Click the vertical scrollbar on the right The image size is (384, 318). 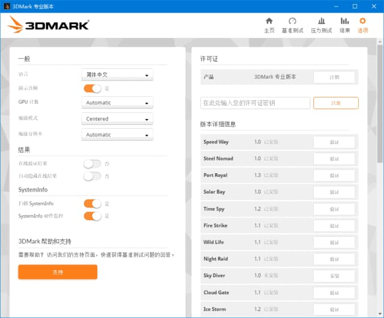pos(380,120)
